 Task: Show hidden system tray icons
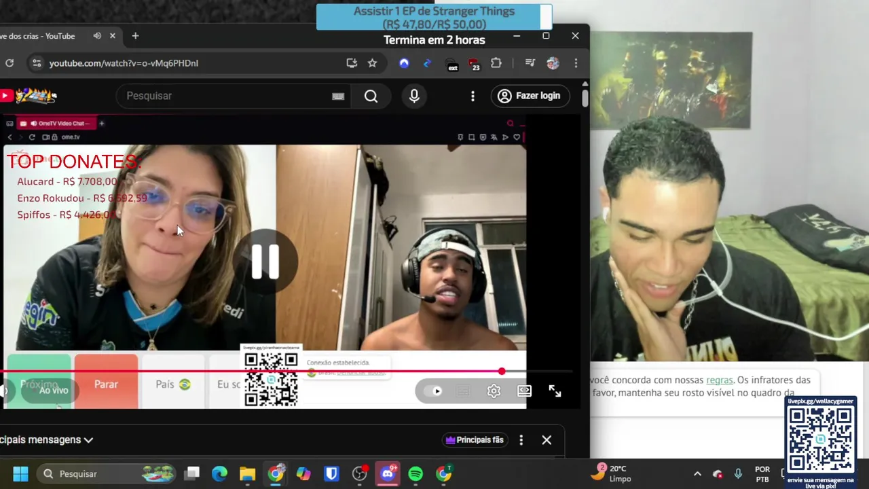697,474
